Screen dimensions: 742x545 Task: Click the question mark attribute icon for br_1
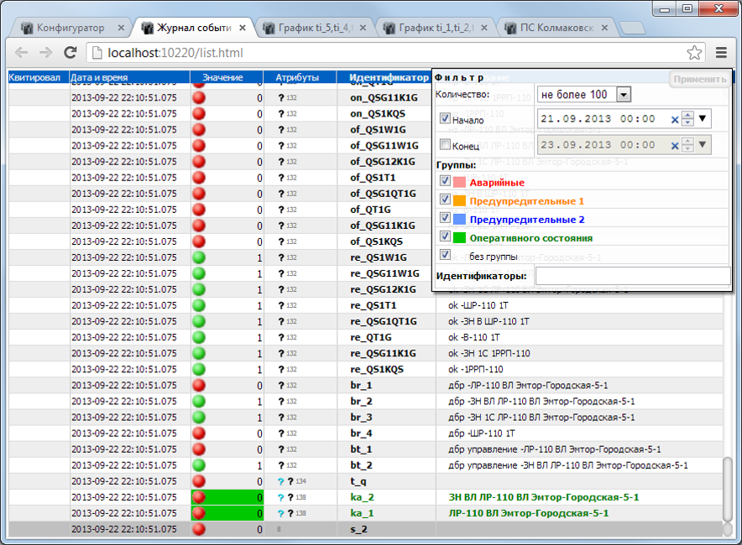[x=281, y=386]
